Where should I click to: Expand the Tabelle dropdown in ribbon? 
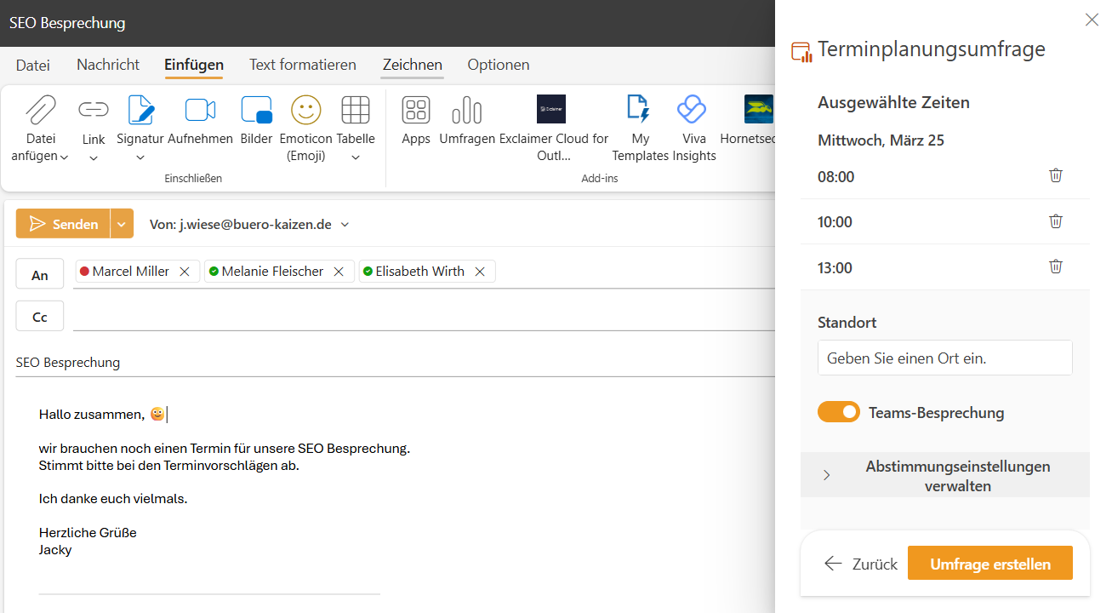pos(355,157)
